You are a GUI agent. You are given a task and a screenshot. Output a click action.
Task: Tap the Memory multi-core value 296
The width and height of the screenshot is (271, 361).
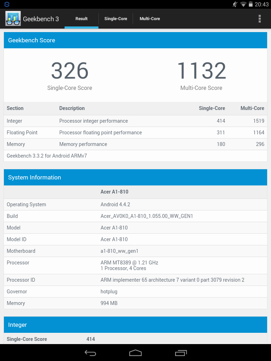(x=260, y=144)
